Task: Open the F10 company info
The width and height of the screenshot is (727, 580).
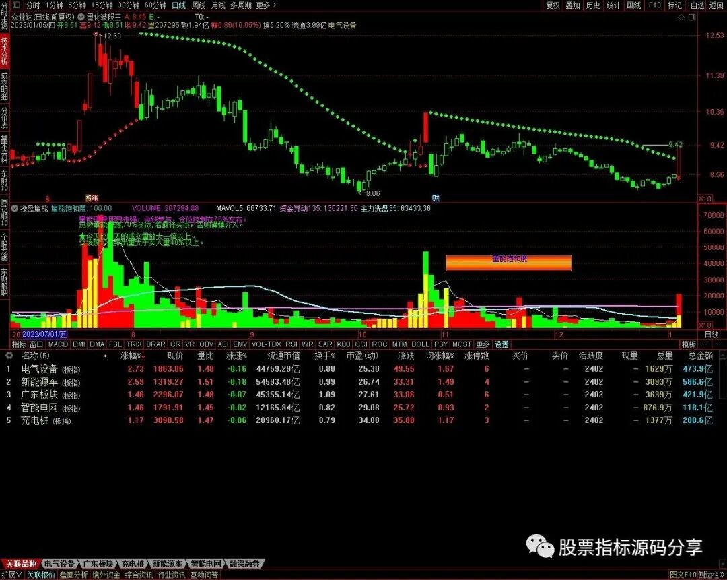Action: click(655, 5)
